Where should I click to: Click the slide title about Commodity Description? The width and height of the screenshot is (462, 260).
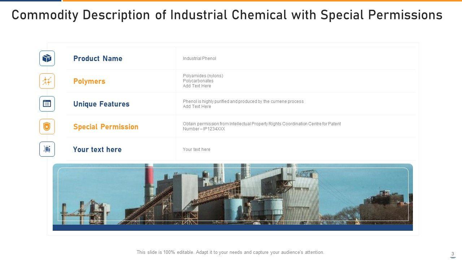click(x=227, y=15)
